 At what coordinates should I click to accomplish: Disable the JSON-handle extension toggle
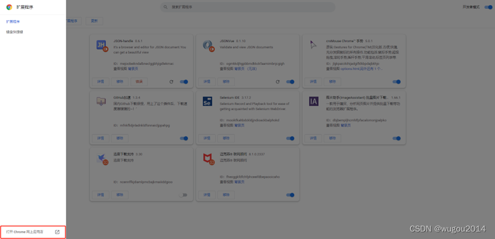(x=184, y=82)
